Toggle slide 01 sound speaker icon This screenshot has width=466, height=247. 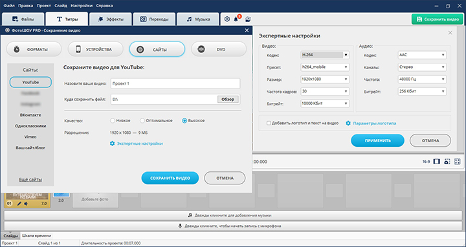pyautogui.click(x=26, y=204)
